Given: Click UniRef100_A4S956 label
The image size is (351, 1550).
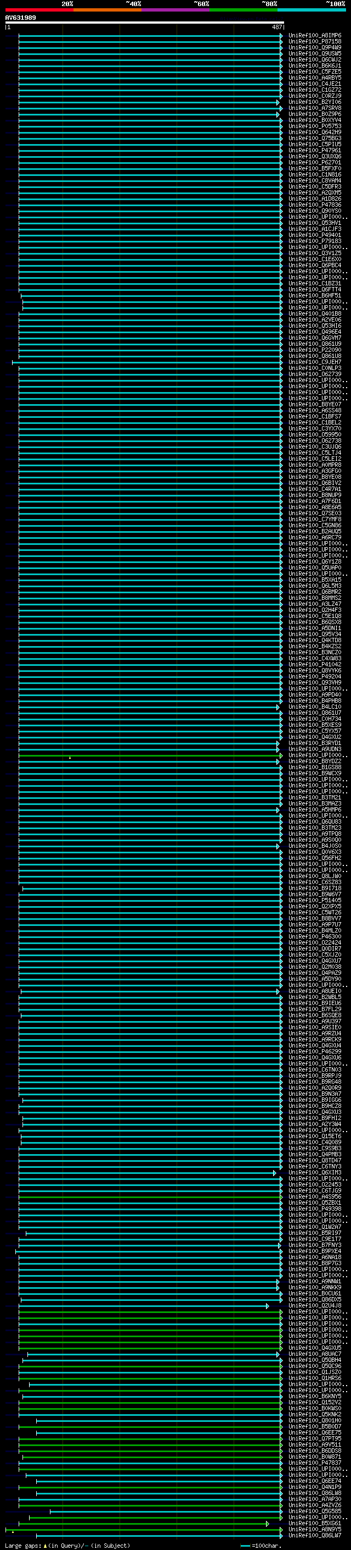Looking at the screenshot, I should pos(314,1197).
